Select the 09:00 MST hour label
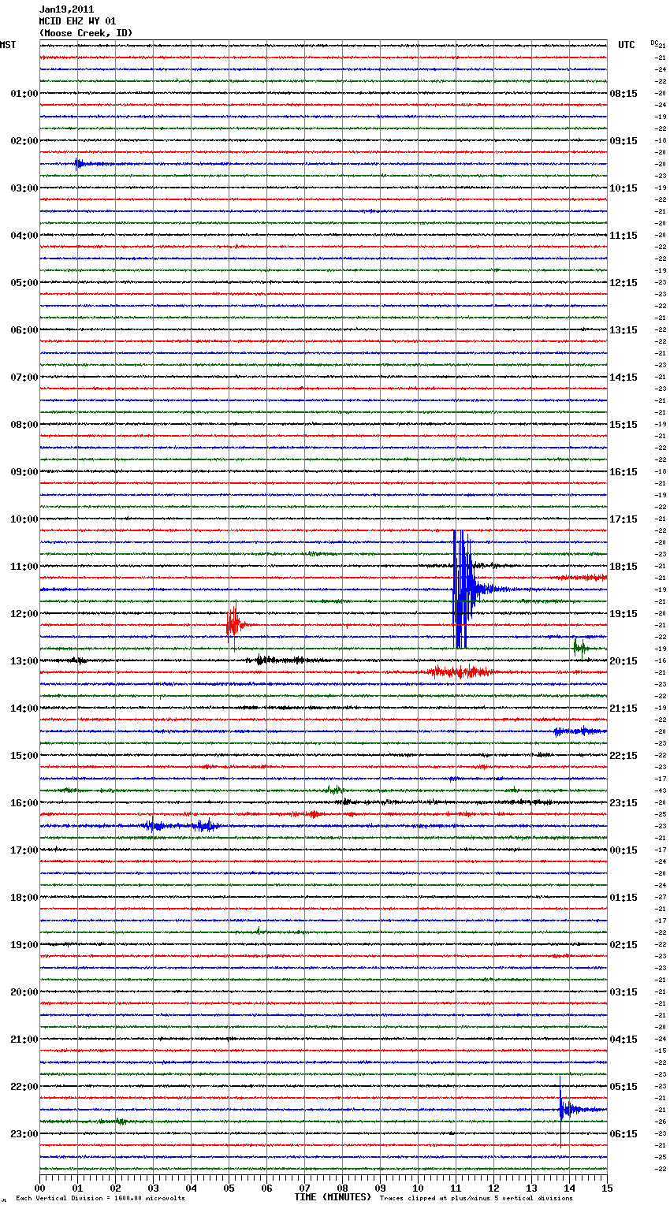This screenshot has width=670, height=1209. pos(24,472)
